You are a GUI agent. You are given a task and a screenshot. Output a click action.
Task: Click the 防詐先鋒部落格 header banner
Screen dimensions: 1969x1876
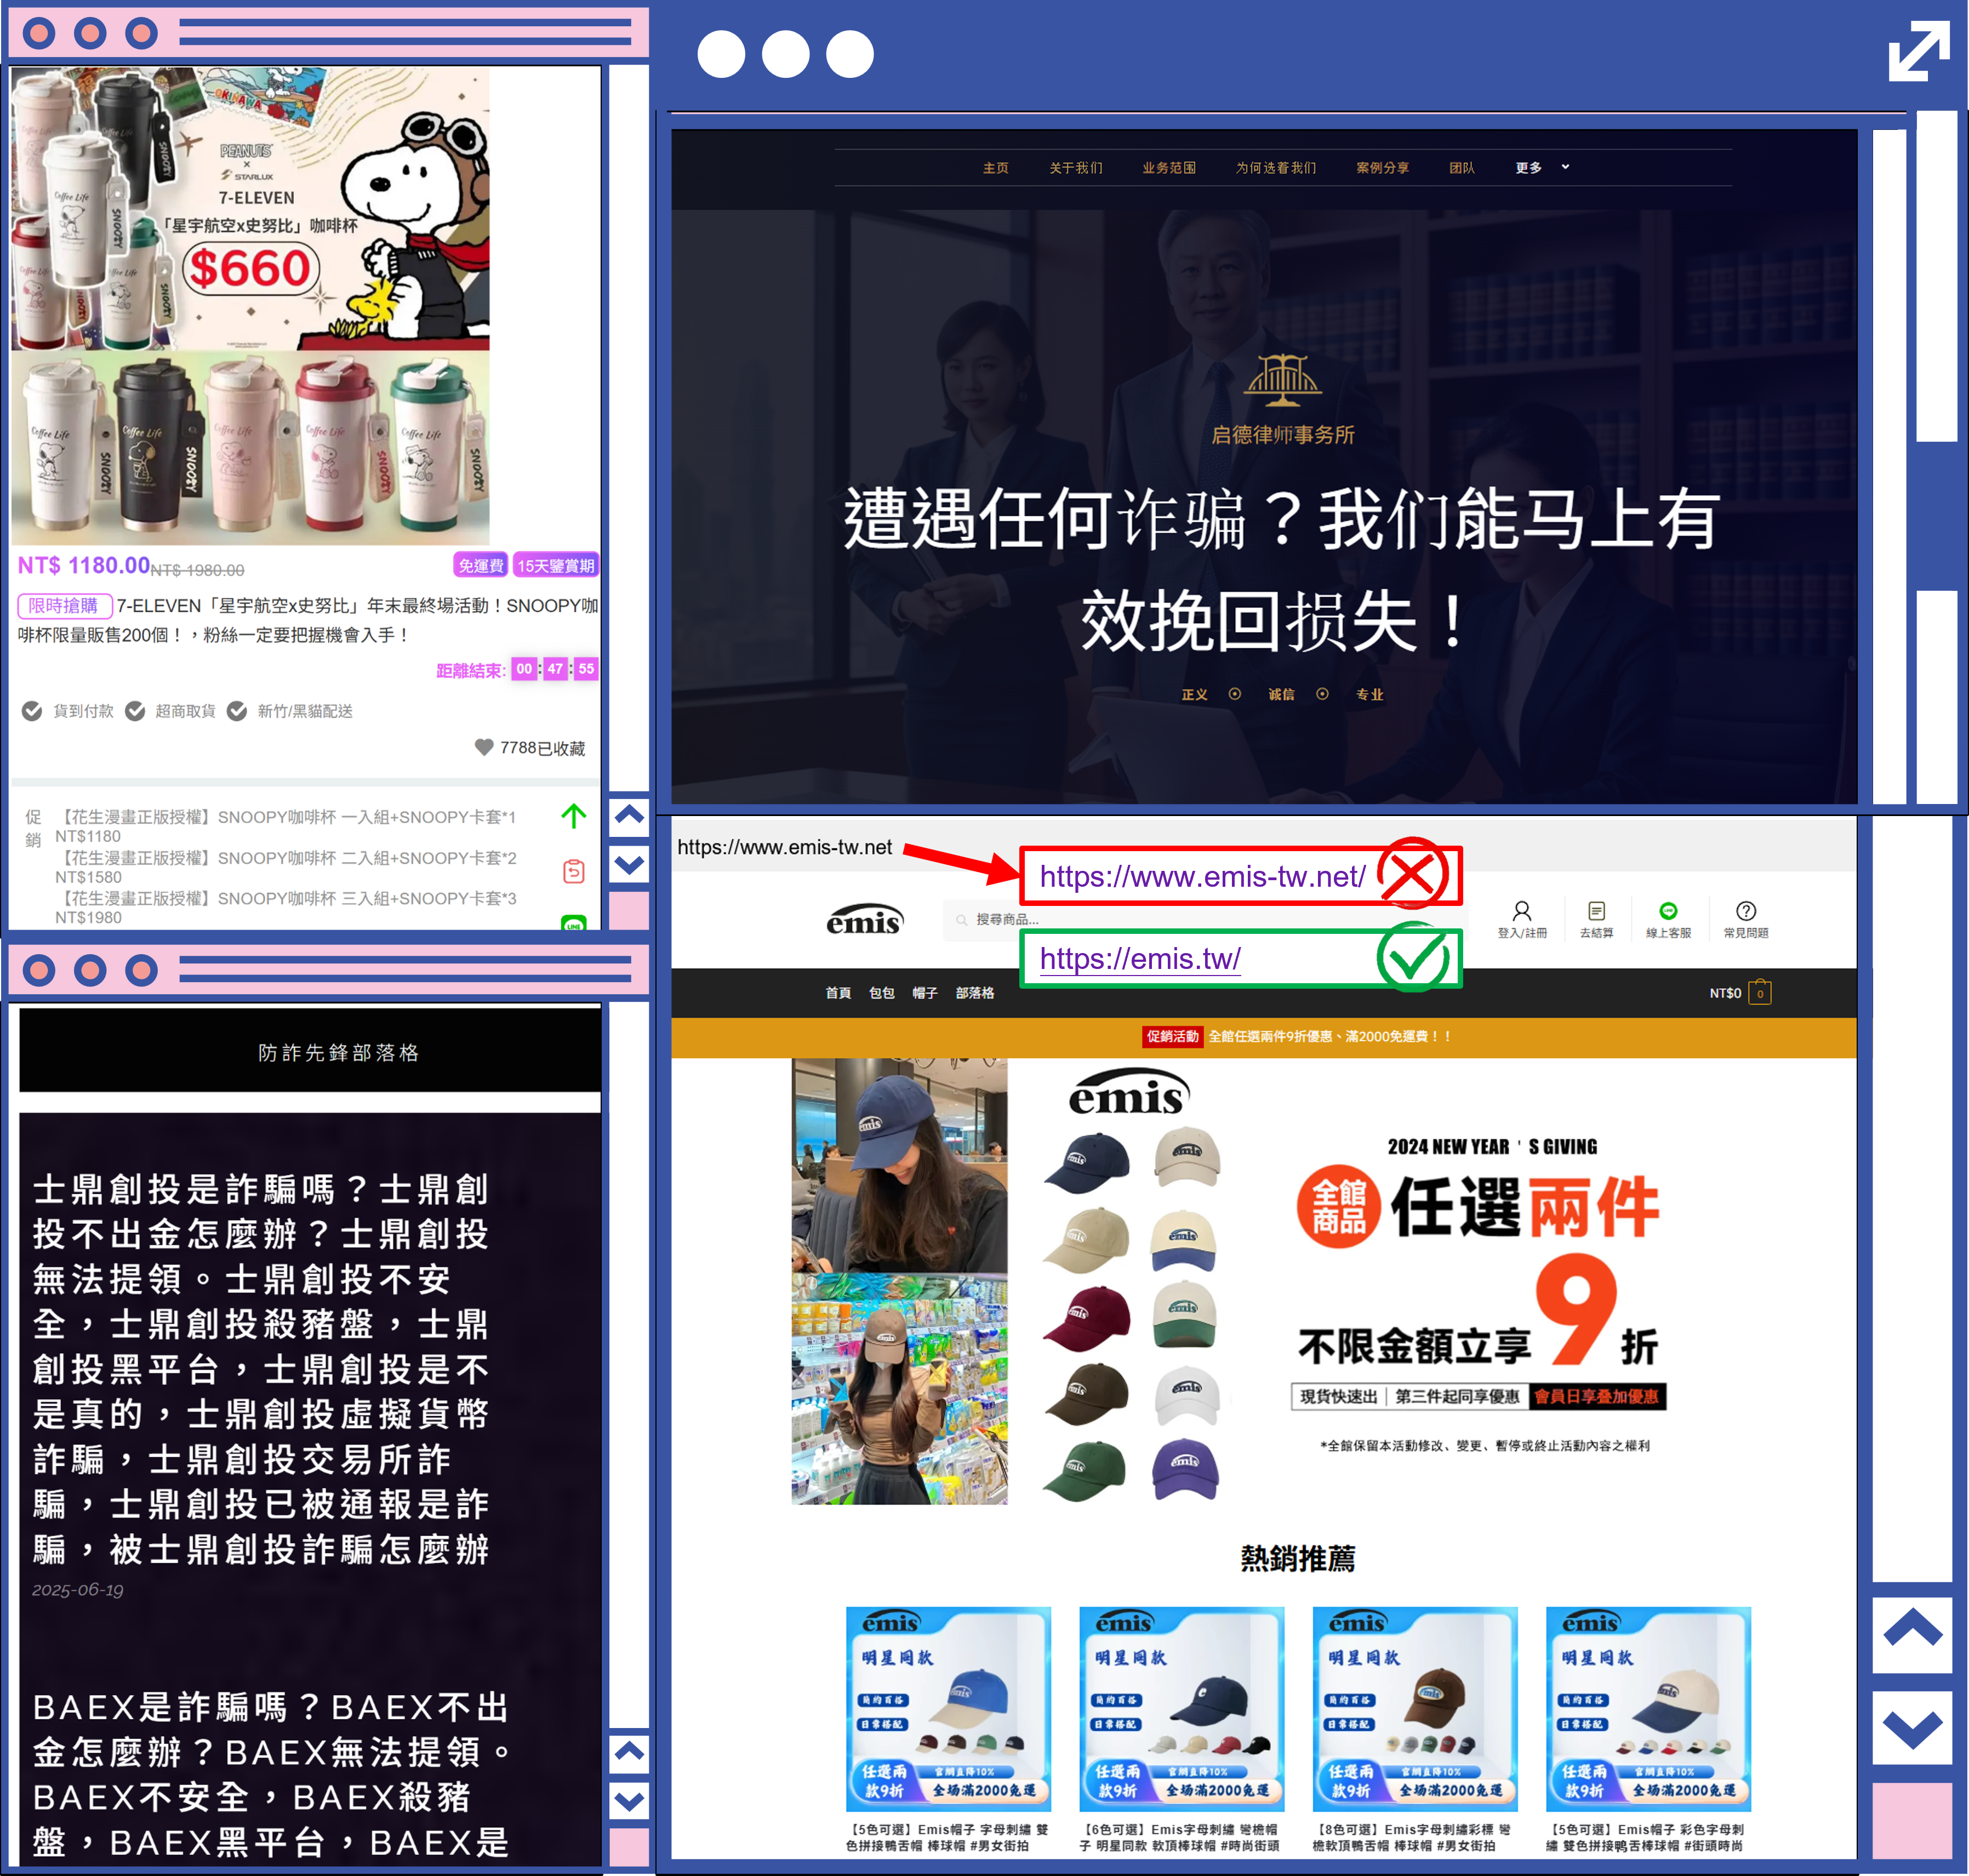[x=310, y=1050]
